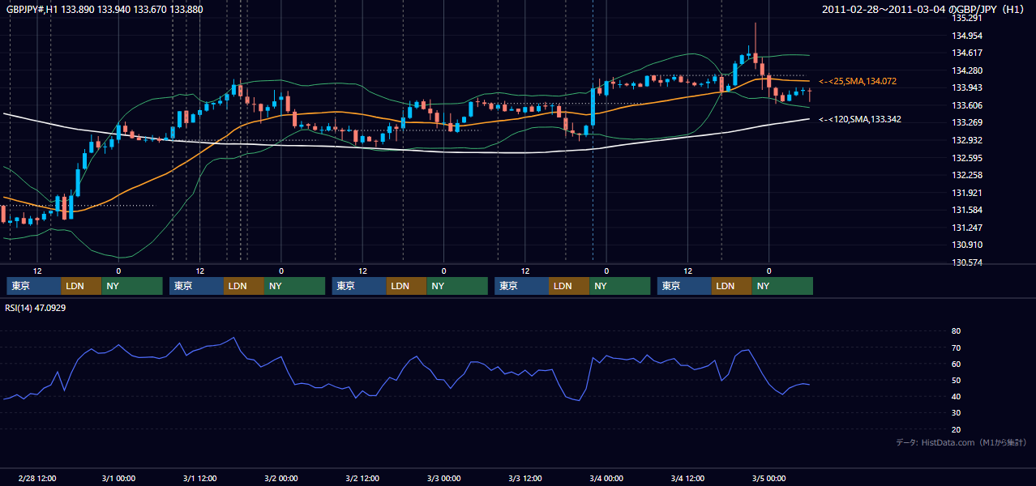This screenshot has height=486, width=1036.
Task: Click the LDN session block for 3/2
Action: [407, 286]
